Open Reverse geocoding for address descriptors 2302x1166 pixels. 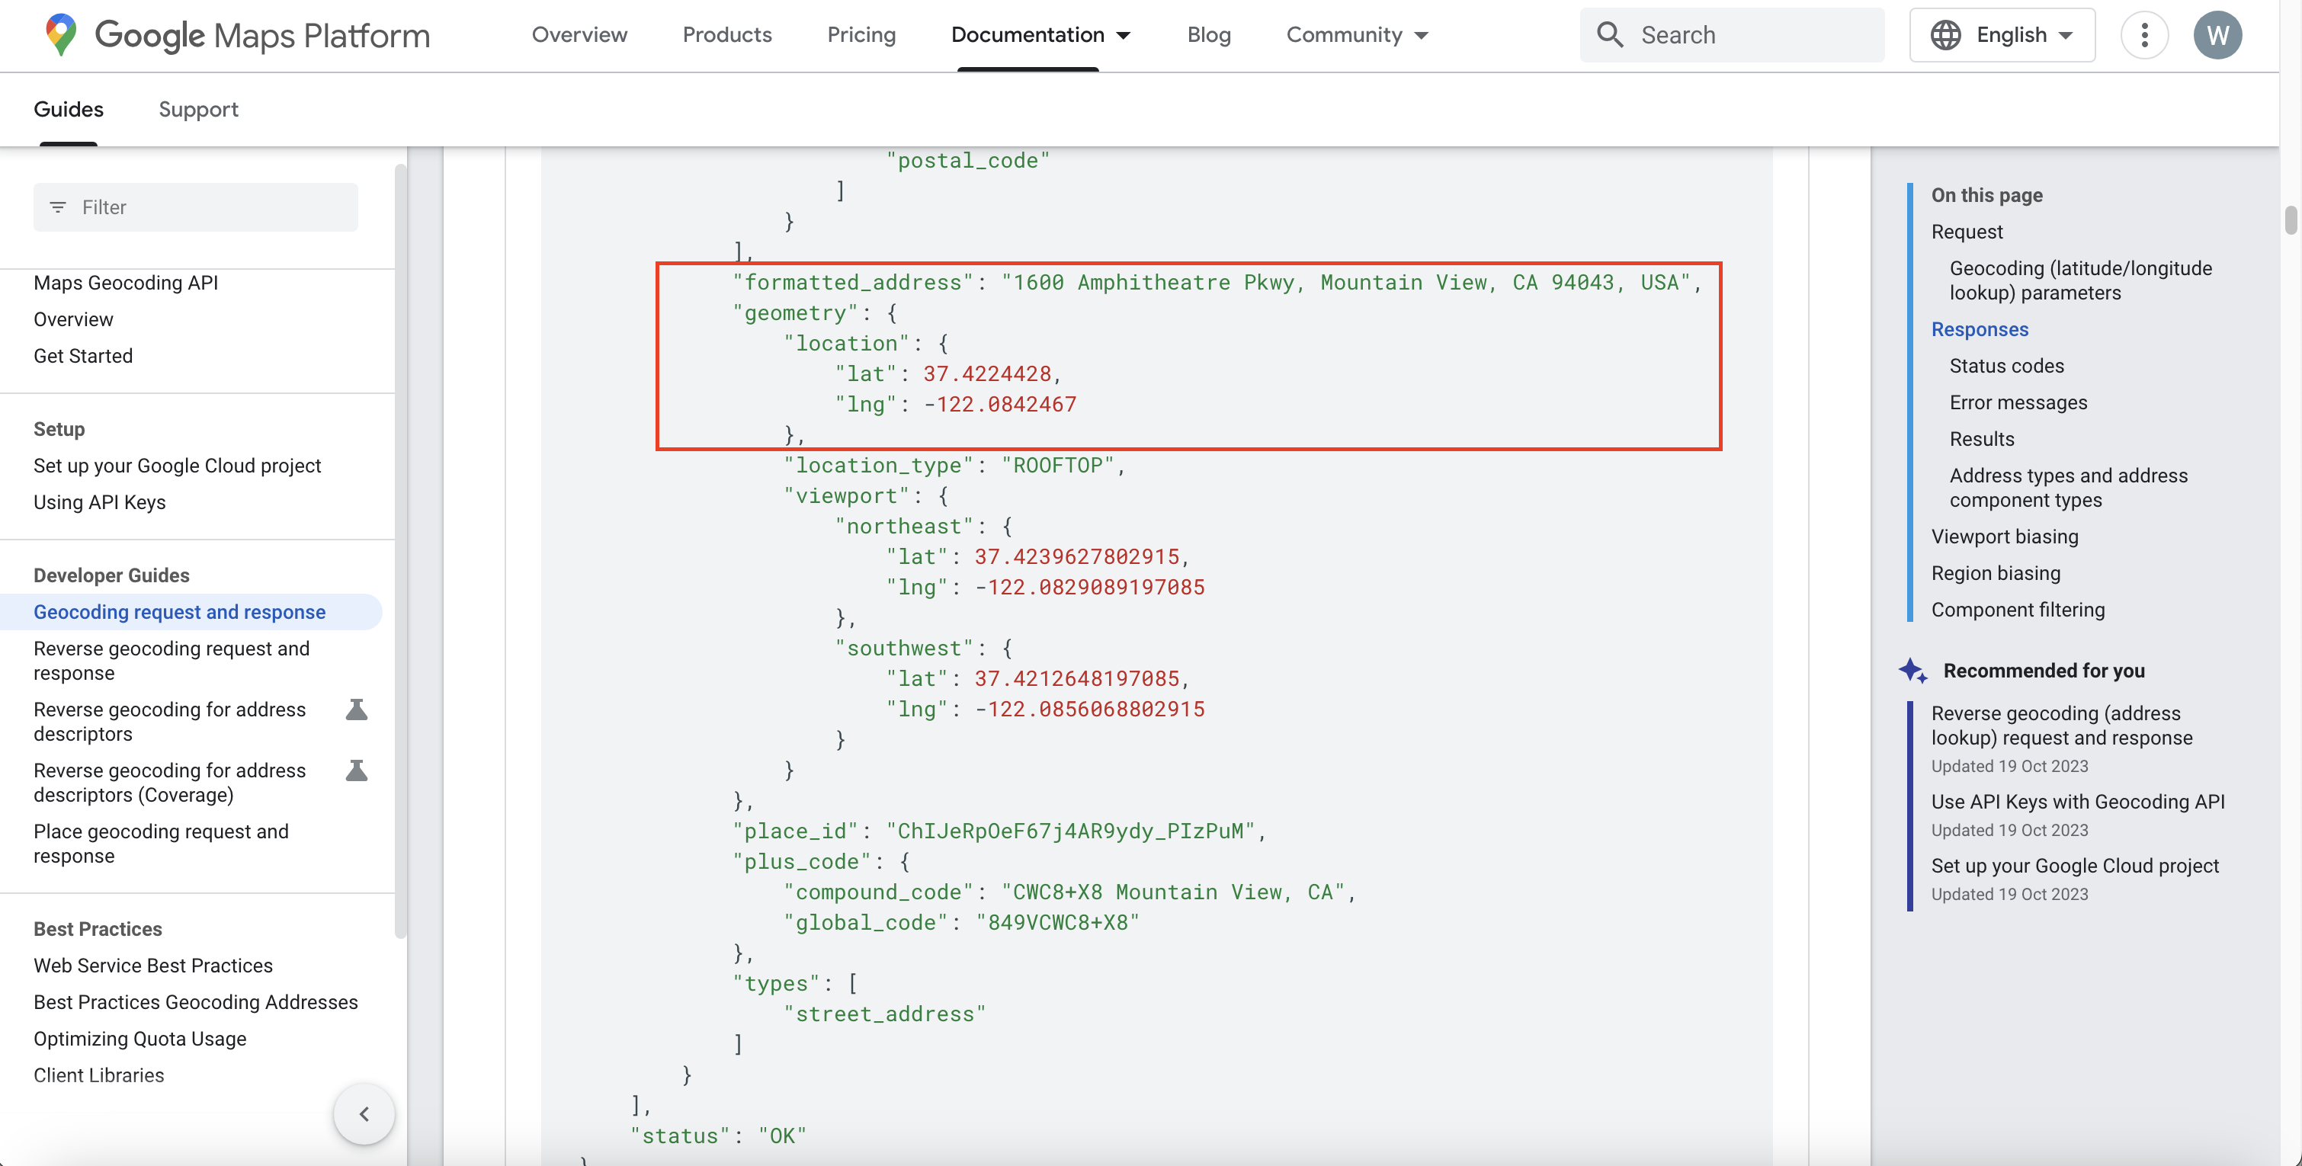[170, 721]
